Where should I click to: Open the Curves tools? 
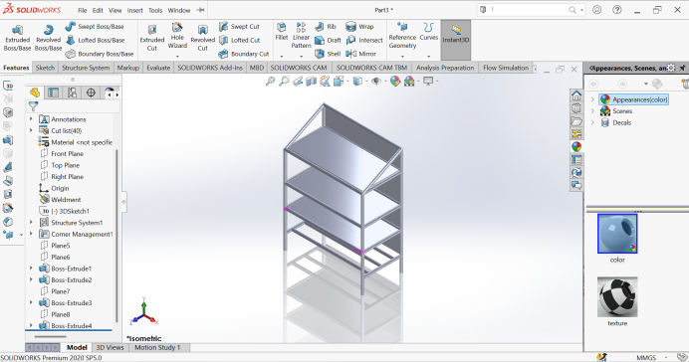tap(429, 32)
